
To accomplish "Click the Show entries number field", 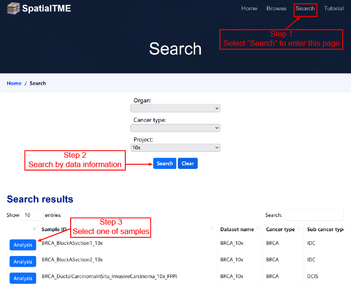I will tap(32, 215).
